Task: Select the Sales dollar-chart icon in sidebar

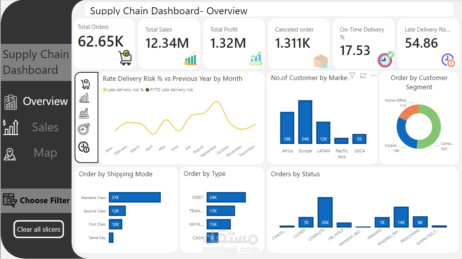Action: (12, 127)
